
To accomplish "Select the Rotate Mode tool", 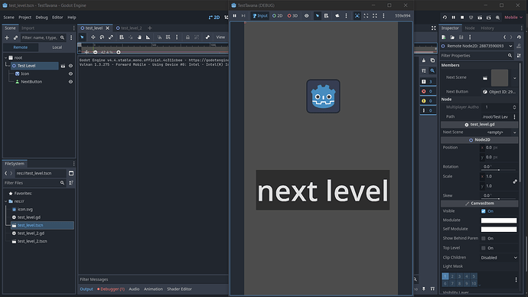I will coord(102,37).
